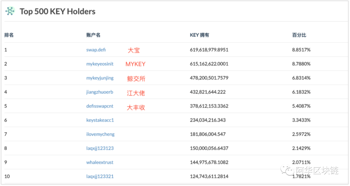The image size is (350, 186).
Task: Select the percentage 5.4087%
Action: [301, 106]
